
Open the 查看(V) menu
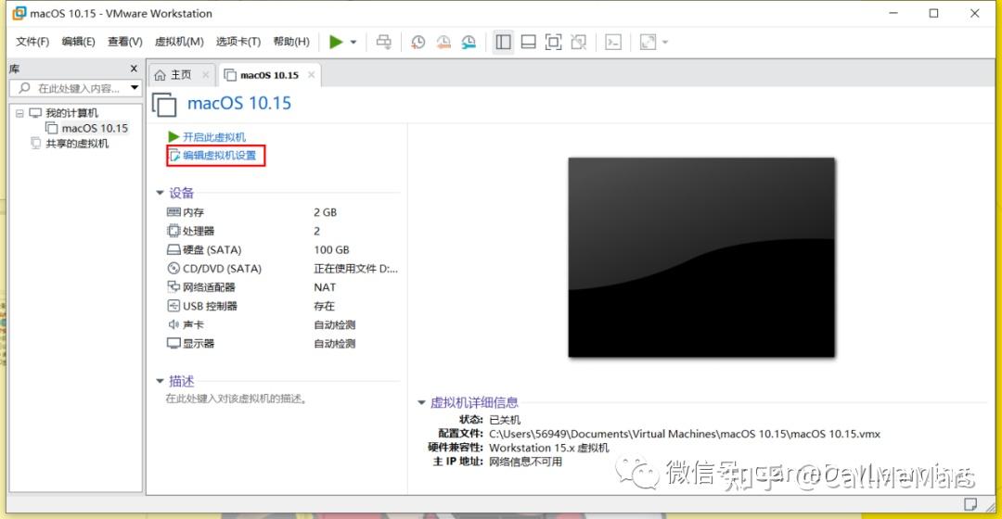[125, 42]
